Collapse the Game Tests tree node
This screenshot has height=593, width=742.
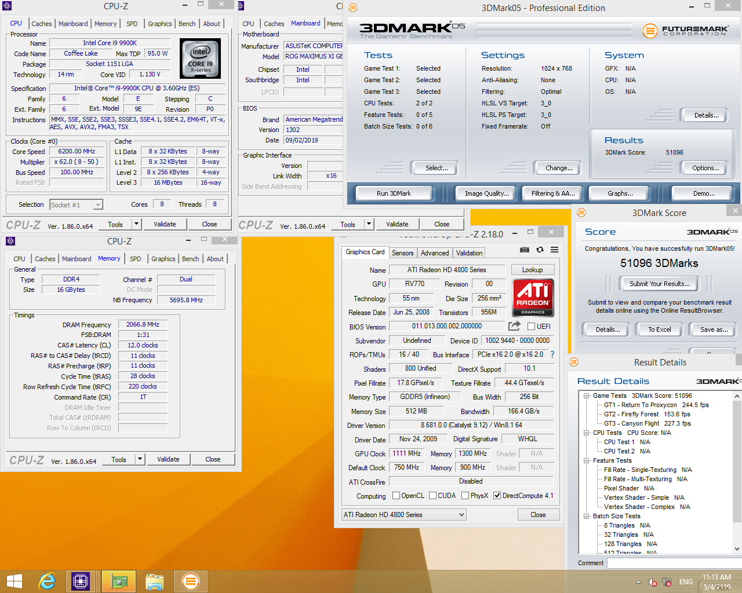coord(586,396)
